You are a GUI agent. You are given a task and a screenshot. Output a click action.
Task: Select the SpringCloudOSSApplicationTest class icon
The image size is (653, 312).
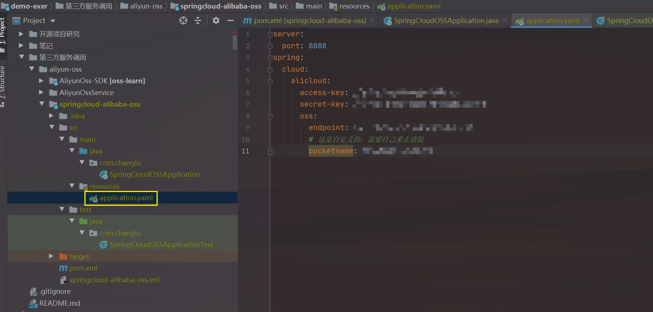(104, 245)
